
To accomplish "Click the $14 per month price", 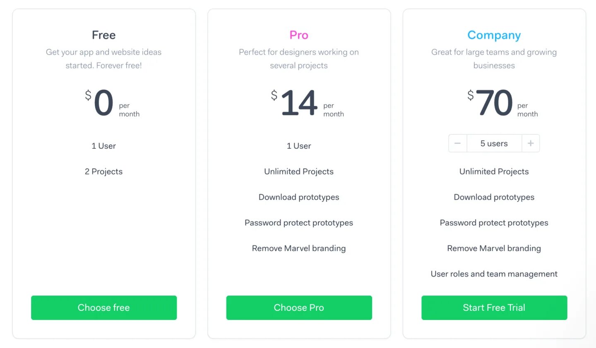I will [299, 103].
